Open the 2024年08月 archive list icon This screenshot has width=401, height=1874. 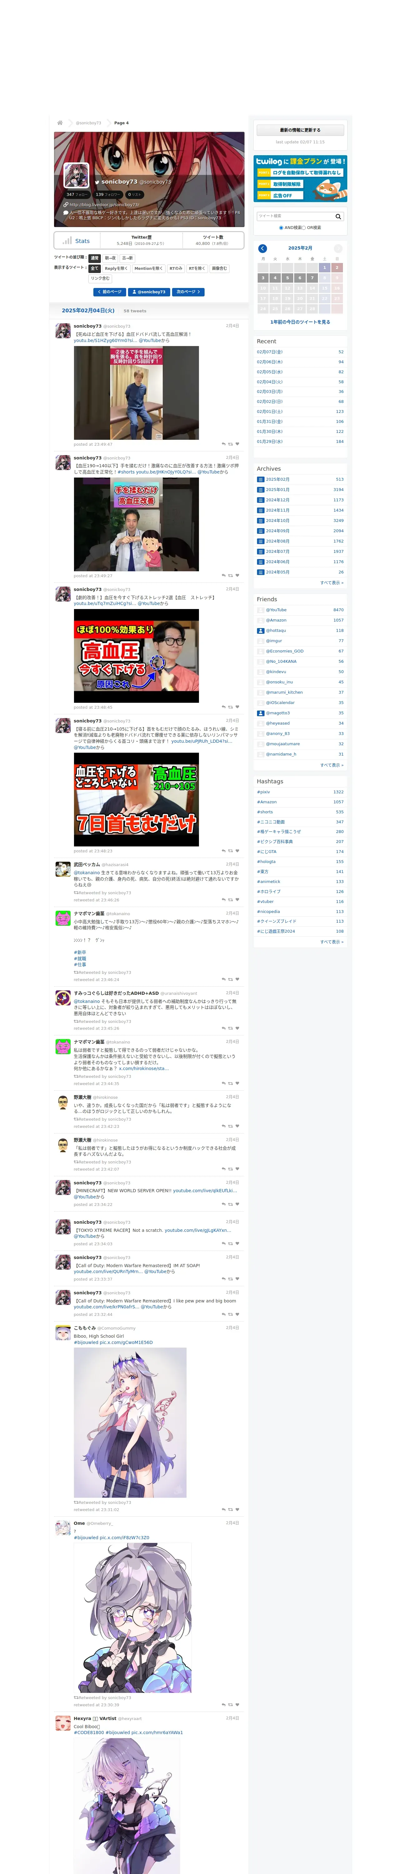pos(260,541)
